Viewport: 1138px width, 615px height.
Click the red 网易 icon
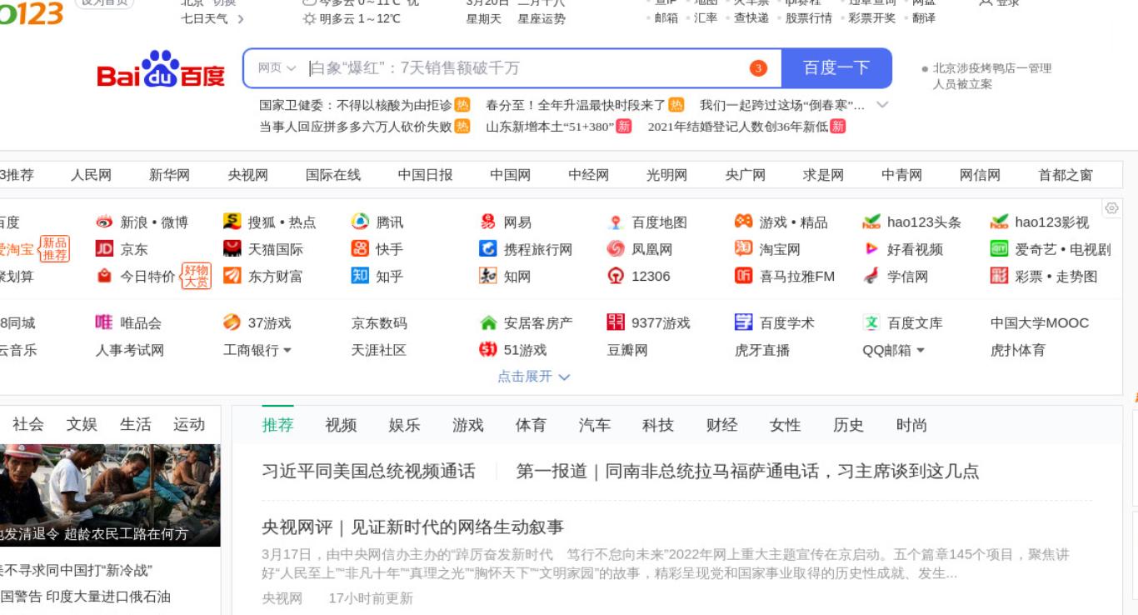[x=488, y=222]
